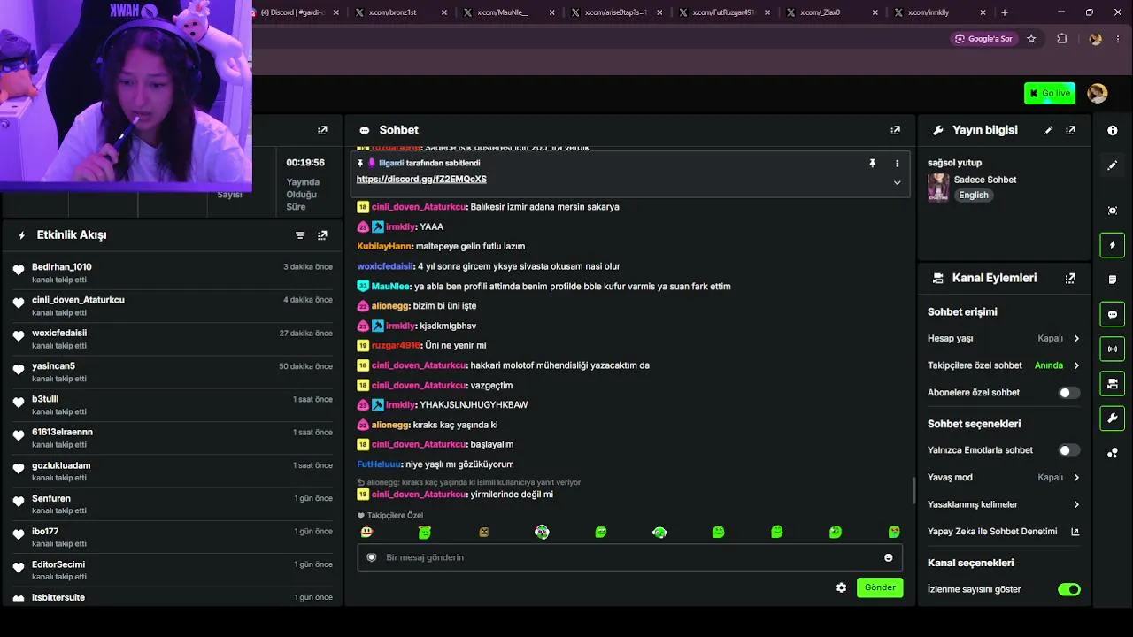Viewport: 1133px width, 637px height.
Task: Click the lightning bolt sidebar icon
Action: point(1113,245)
